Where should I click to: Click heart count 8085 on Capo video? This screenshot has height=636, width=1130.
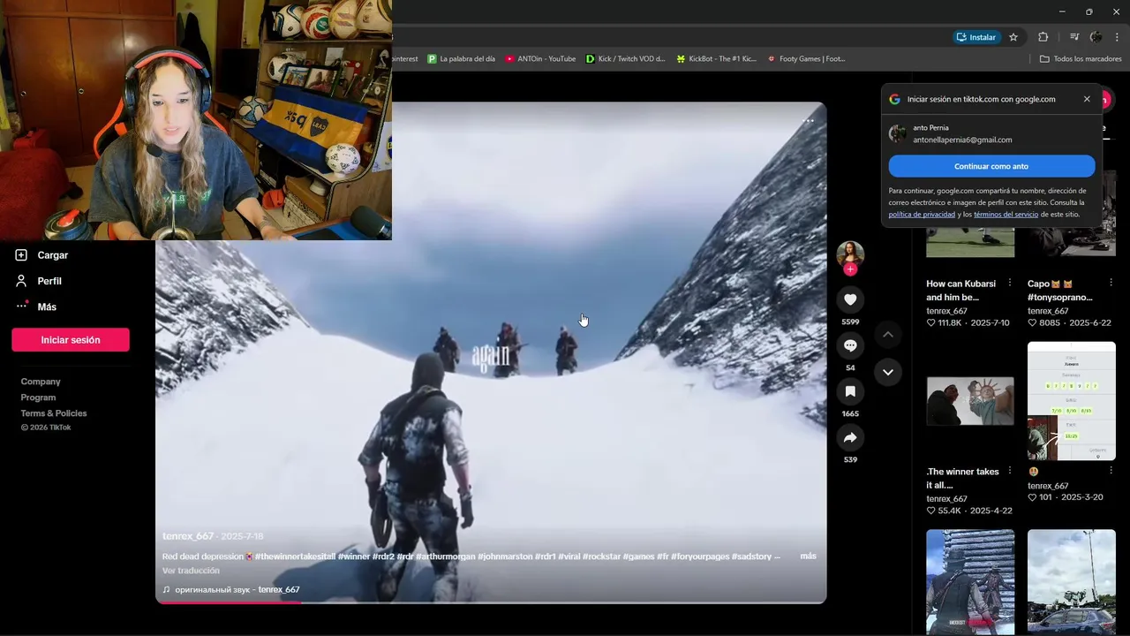1043,323
